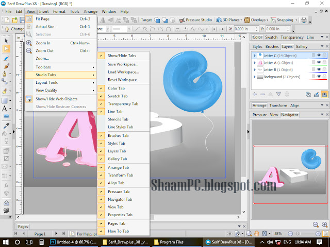This screenshot has width=330, height=247.
Task: Uncheck How To Tab in submenu
Action: (x=123, y=231)
